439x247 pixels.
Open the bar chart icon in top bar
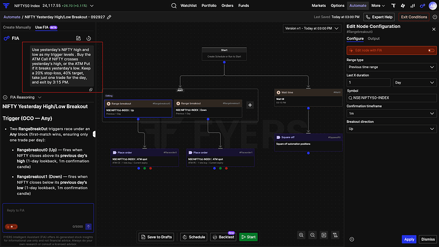(413, 6)
